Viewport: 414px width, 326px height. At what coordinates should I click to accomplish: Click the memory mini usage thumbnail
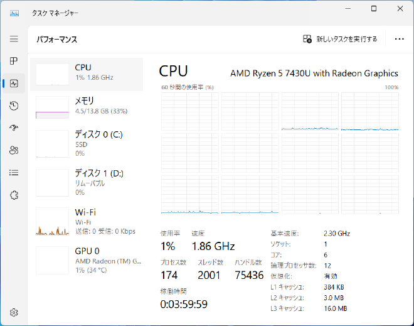pos(52,107)
